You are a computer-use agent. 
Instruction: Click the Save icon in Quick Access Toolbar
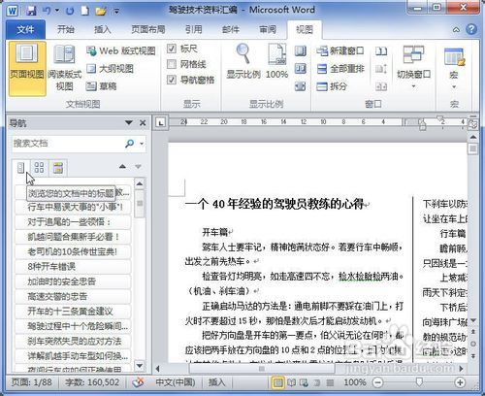click(x=31, y=11)
